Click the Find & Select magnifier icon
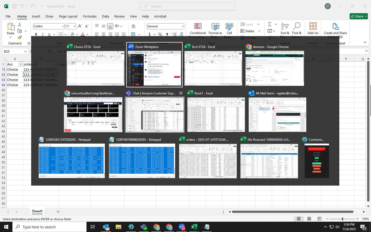Viewport: 371px width, 232px height. tap(297, 26)
